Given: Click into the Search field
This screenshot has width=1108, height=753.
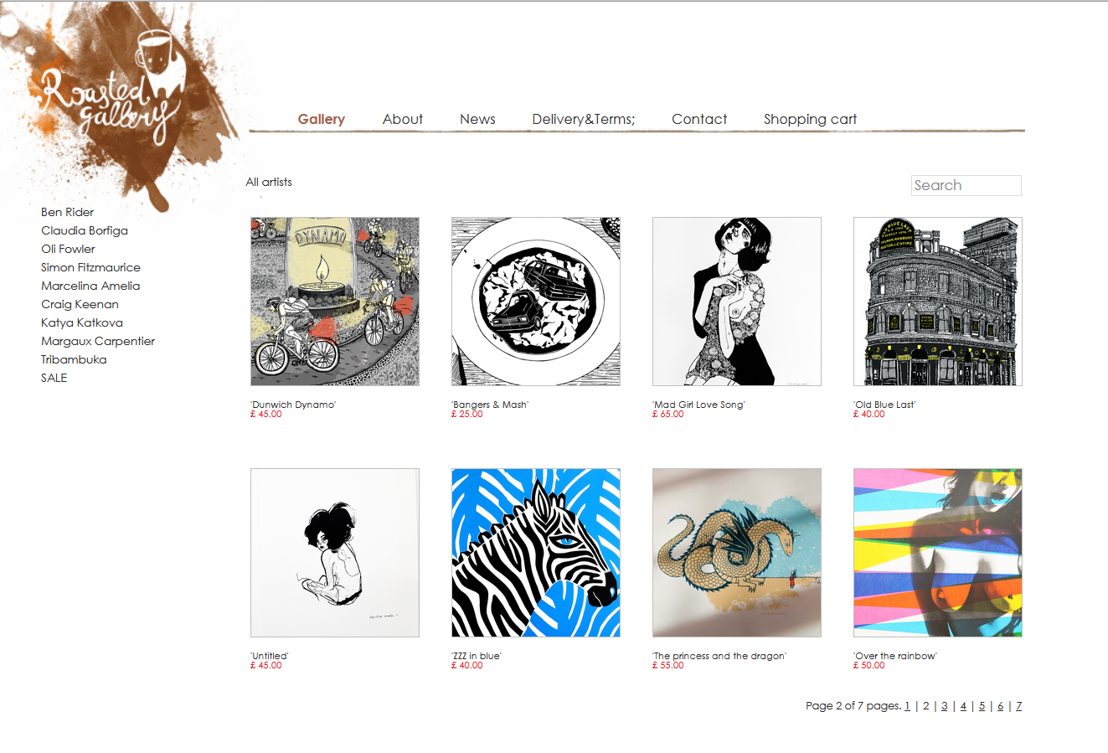Looking at the screenshot, I should pos(966,185).
